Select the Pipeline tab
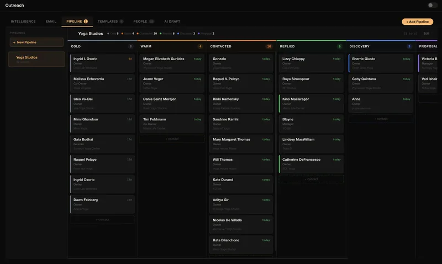The height and width of the screenshot is (264, 442). (77, 22)
